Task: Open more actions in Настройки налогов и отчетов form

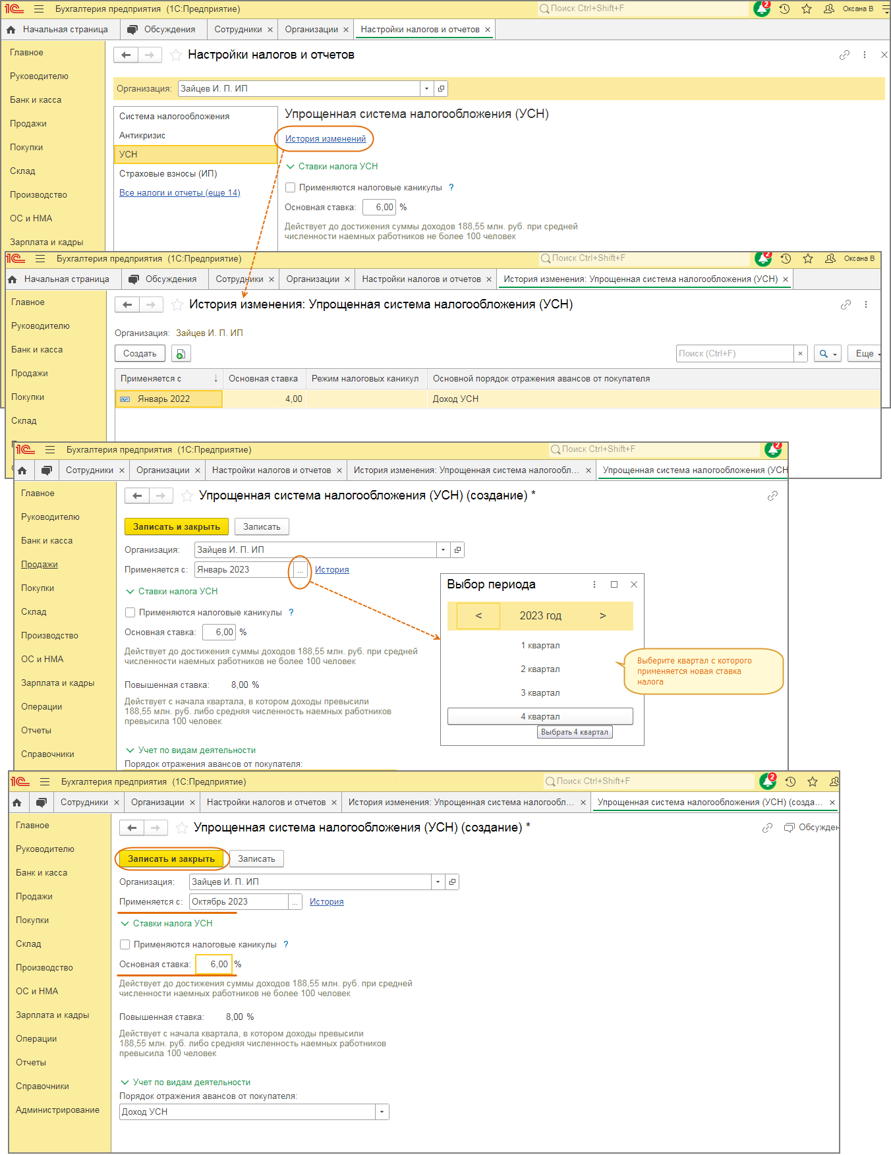Action: 865,55
